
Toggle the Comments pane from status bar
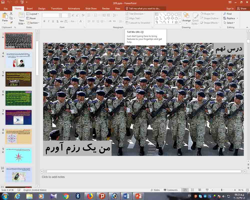[170, 190]
